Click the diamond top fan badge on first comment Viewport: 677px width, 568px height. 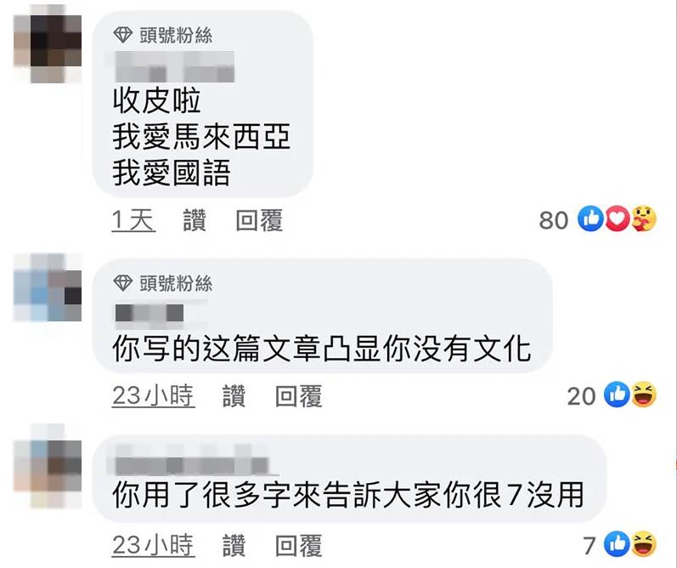click(x=122, y=35)
